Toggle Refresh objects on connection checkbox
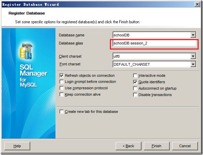This screenshot has width=203, height=155. 62,75
